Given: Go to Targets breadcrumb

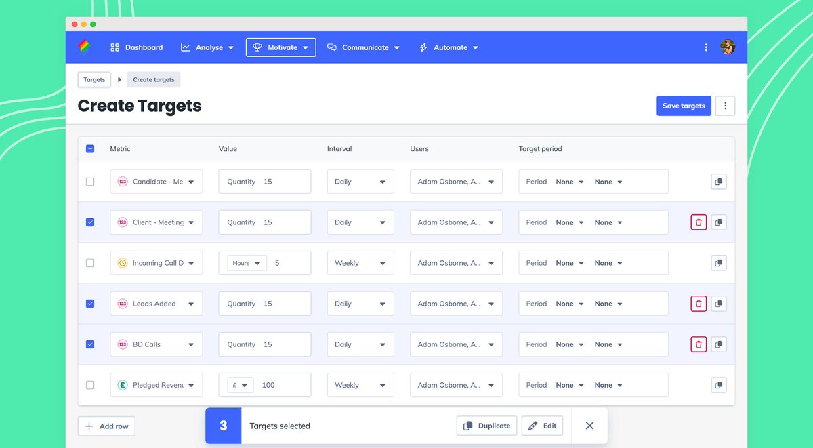Looking at the screenshot, I should tap(94, 80).
